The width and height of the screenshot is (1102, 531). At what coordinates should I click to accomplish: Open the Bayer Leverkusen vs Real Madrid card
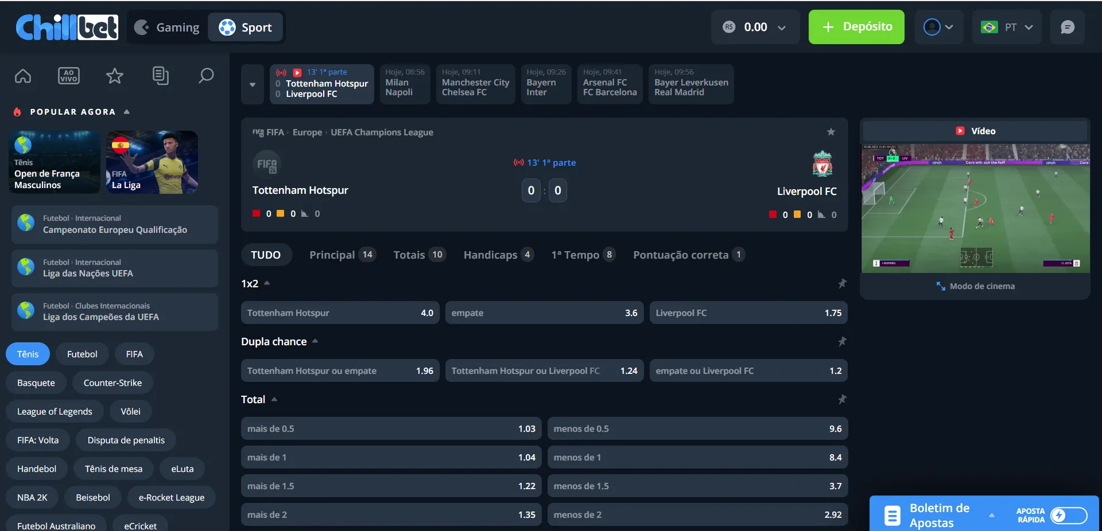click(x=691, y=84)
